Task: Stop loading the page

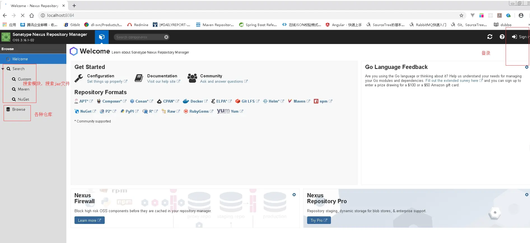Action: coord(23,15)
